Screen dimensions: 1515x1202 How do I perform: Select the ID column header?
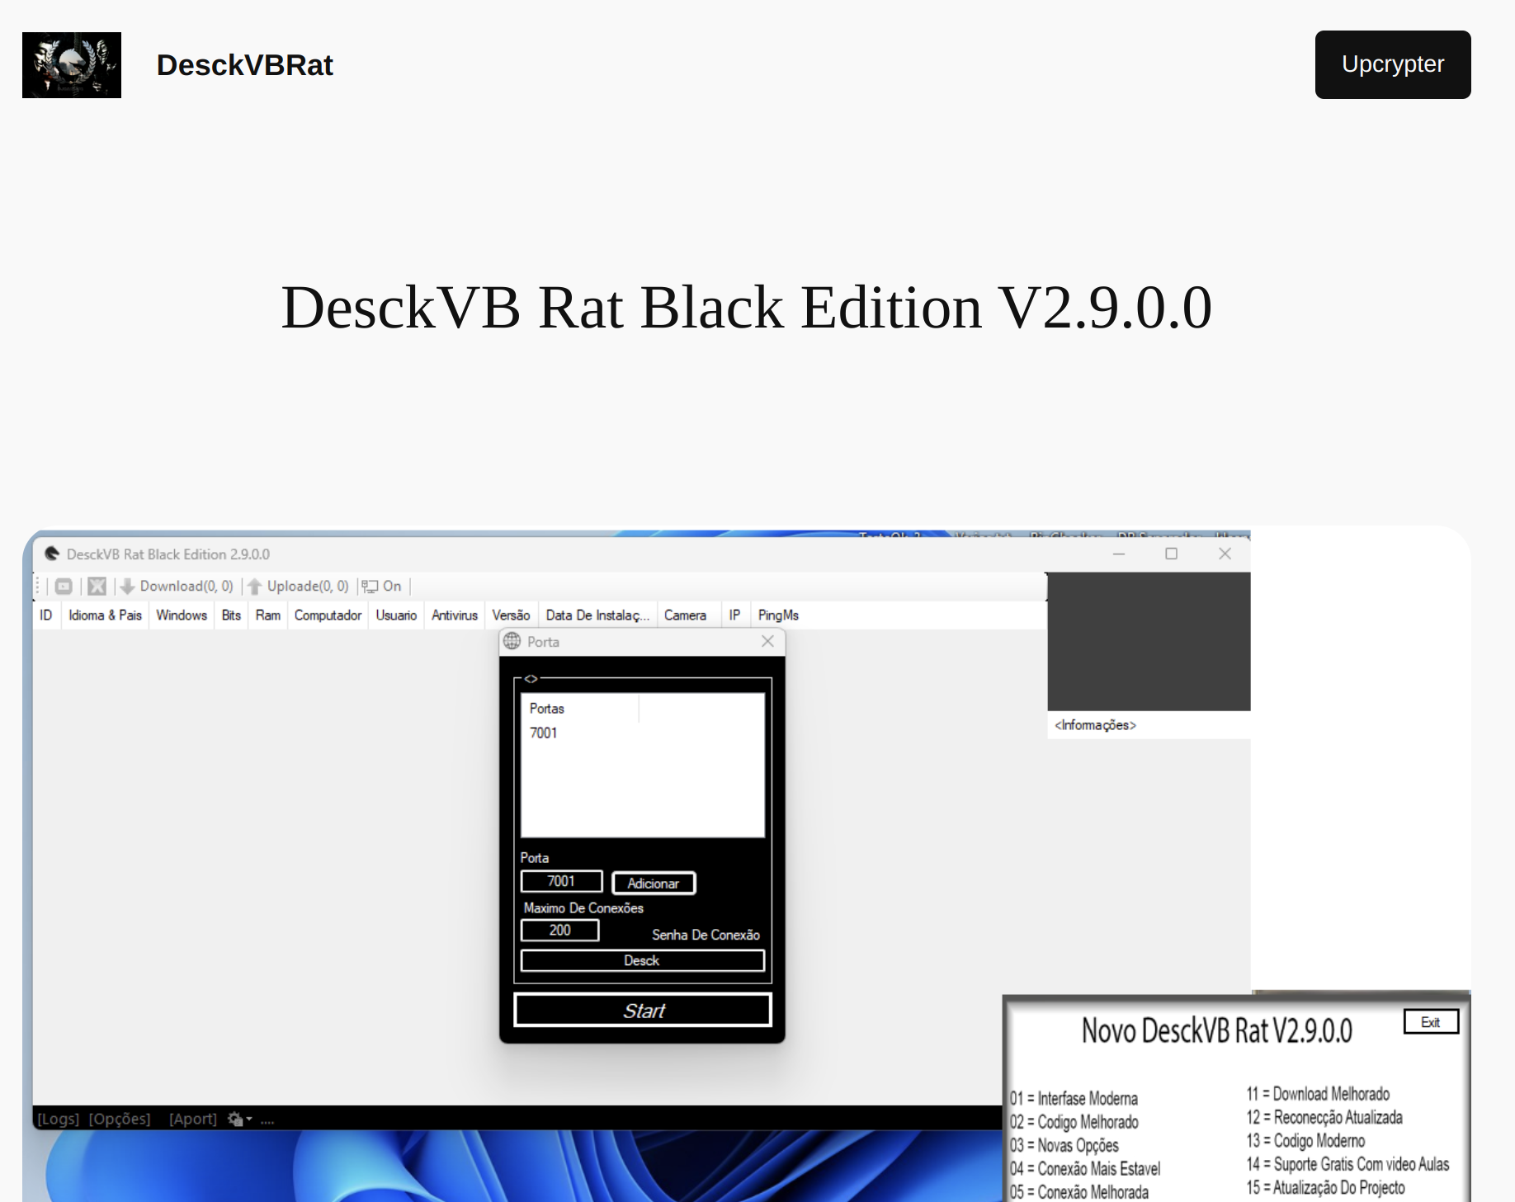[x=46, y=615]
